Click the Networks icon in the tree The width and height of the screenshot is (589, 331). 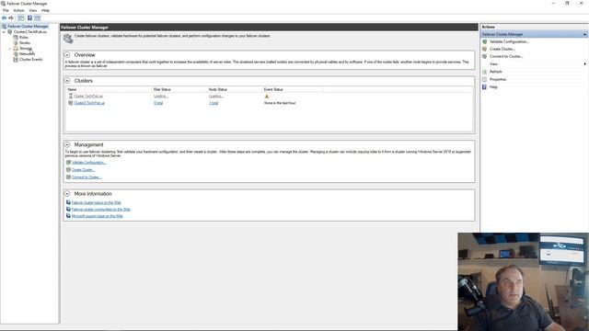pyautogui.click(x=16, y=53)
